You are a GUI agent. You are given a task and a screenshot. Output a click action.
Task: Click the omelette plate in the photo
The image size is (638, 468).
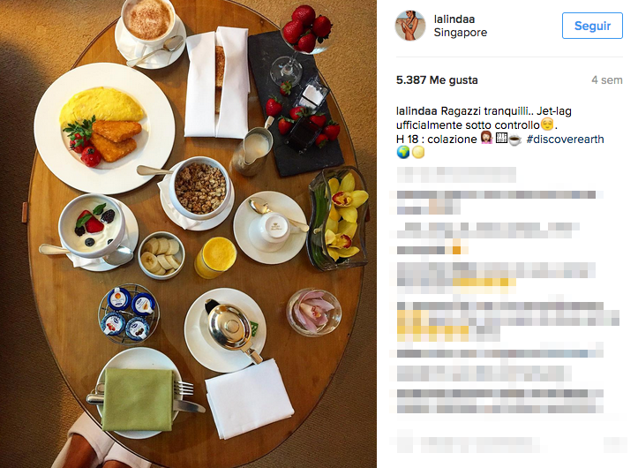(x=105, y=128)
